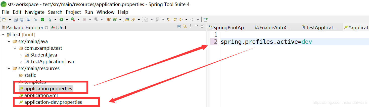Open the Back history dropdown arrow
This screenshot has width=369, height=107.
pos(186,19)
